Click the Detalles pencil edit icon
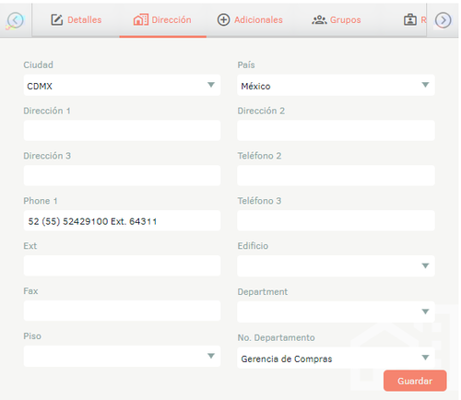This screenshot has width=461, height=400. point(56,20)
